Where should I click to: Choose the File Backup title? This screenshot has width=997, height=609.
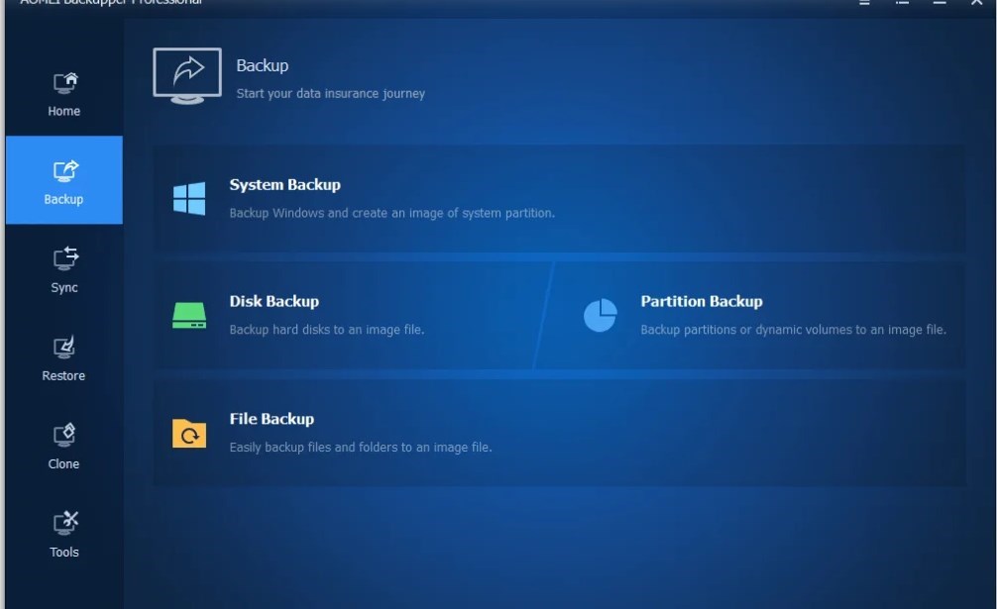click(272, 419)
